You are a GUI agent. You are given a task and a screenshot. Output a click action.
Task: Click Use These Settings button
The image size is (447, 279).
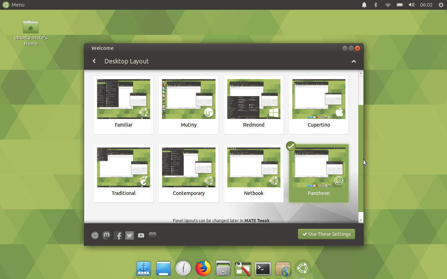tap(326, 234)
